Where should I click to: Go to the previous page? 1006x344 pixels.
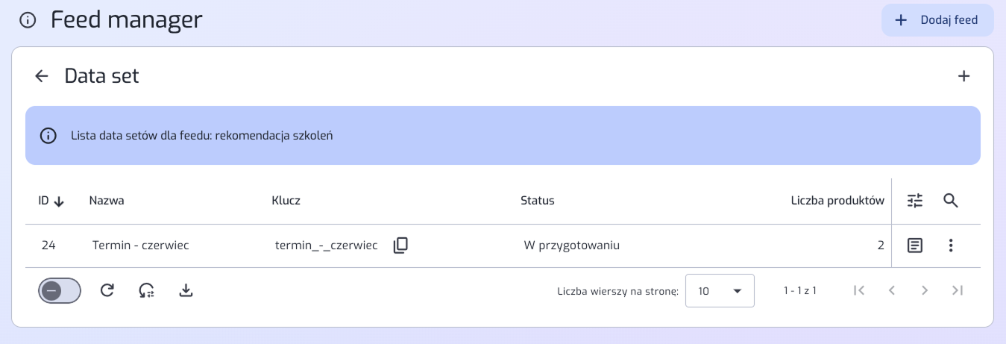[892, 291]
